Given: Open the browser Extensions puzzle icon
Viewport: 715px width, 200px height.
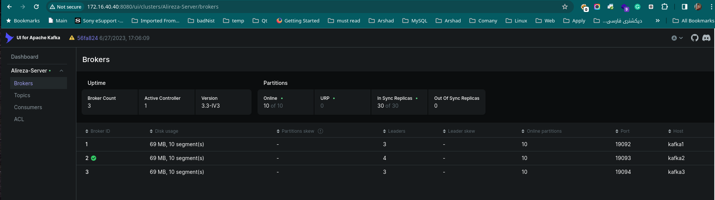Looking at the screenshot, I should 664,7.
